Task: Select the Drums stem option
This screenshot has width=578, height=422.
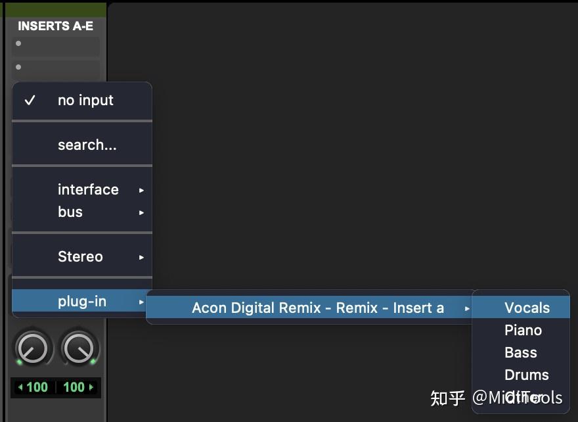Action: [x=526, y=375]
